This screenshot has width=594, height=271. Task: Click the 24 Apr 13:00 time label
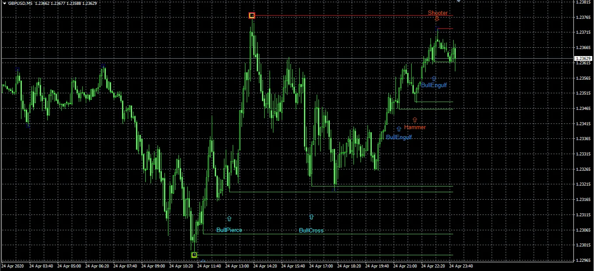[x=236, y=265]
